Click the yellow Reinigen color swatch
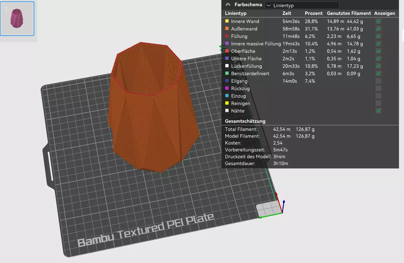This screenshot has height=263, width=404. tap(227, 103)
